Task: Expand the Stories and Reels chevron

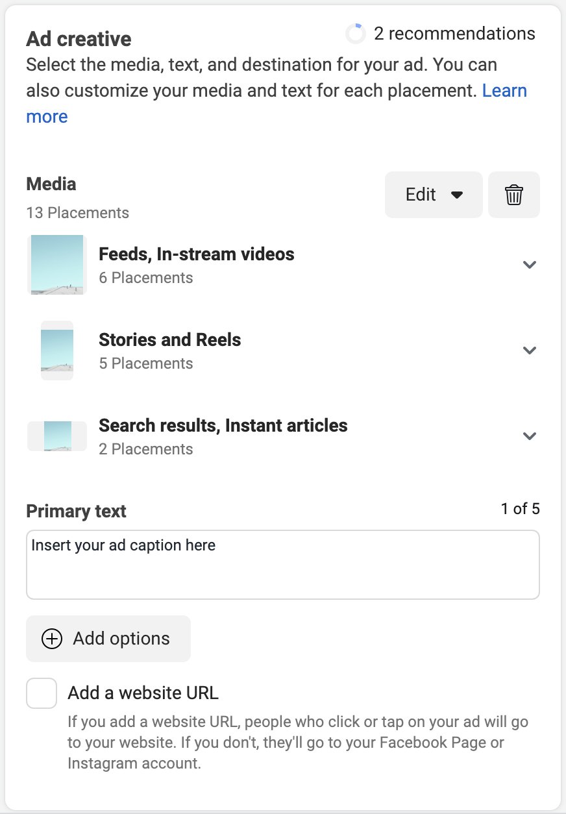Action: pos(530,351)
